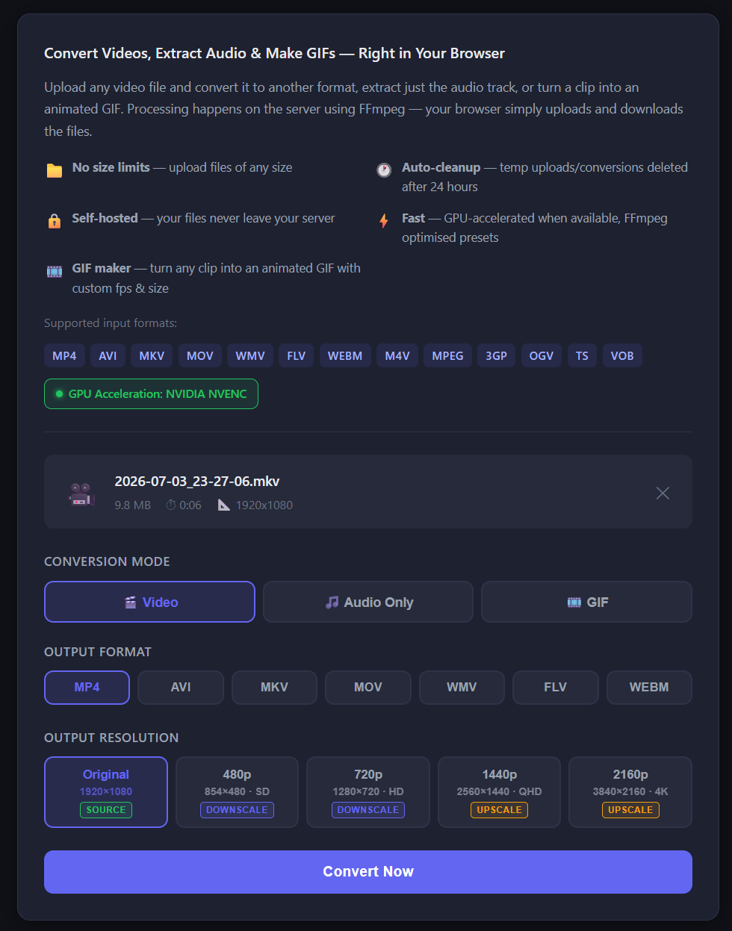Choose MKV as output format
The image size is (732, 931).
coord(274,688)
